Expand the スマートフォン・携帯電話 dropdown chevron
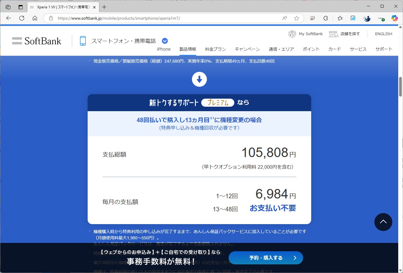 [x=165, y=41]
